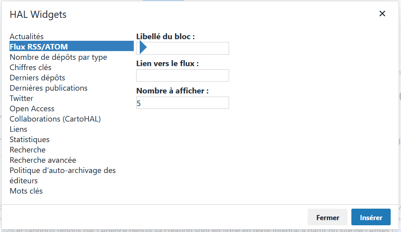401x232 pixels.
Task: Edit the Nombre à afficher value
Action: click(182, 103)
